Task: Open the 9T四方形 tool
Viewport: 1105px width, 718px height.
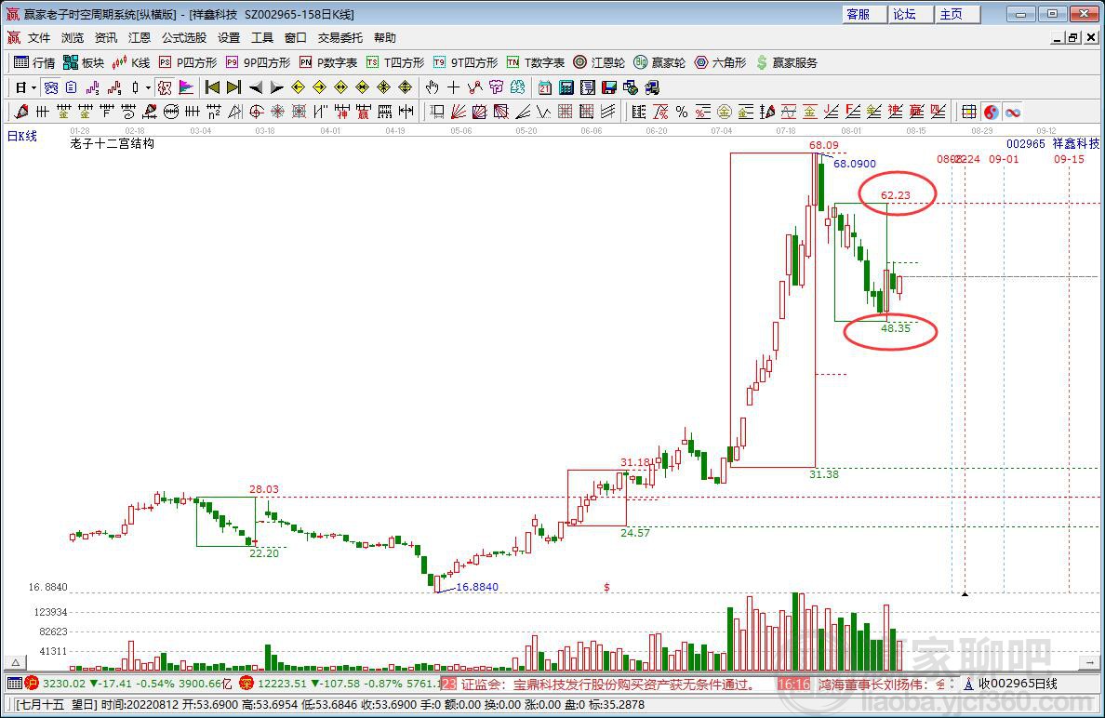Action: coord(466,62)
